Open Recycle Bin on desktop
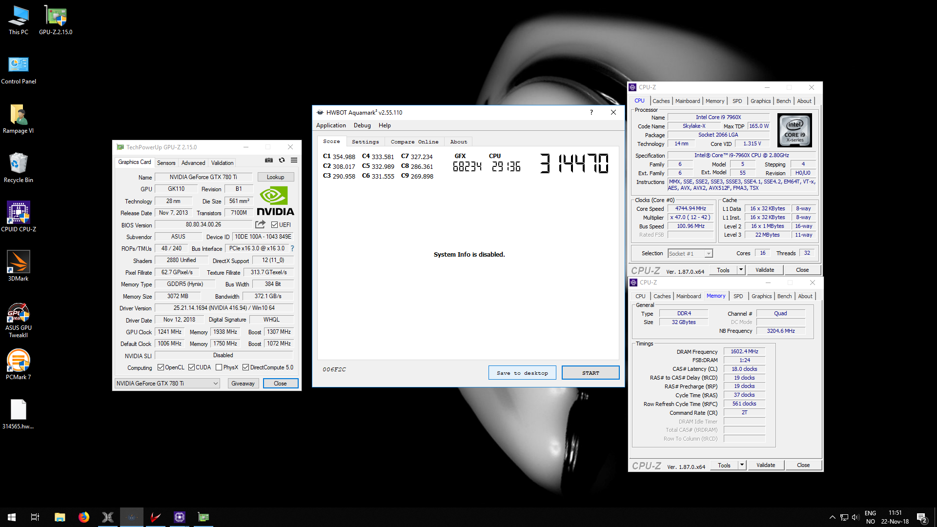 click(x=19, y=168)
